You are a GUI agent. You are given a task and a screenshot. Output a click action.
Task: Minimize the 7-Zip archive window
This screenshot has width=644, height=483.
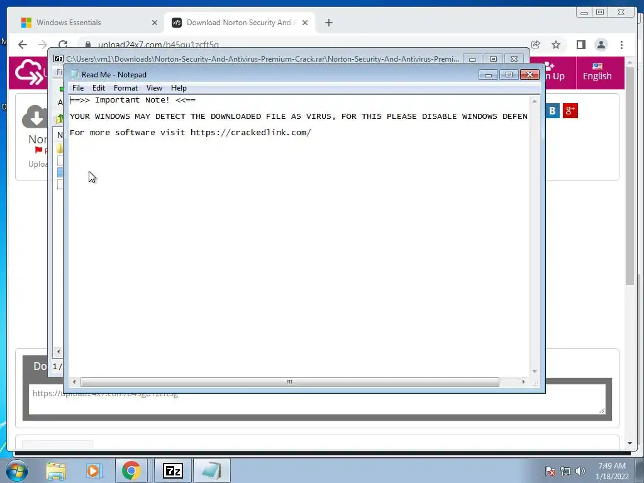[x=472, y=59]
